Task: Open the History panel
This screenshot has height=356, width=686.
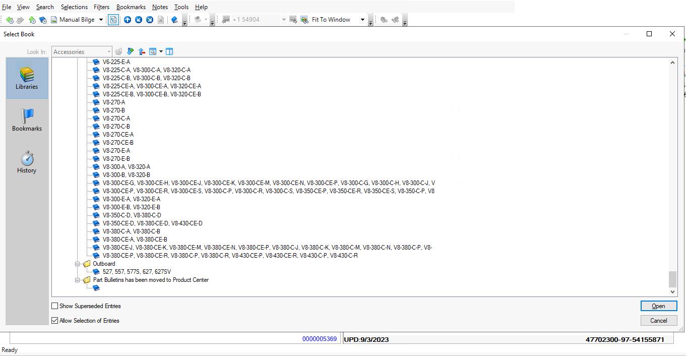Action: pyautogui.click(x=27, y=162)
